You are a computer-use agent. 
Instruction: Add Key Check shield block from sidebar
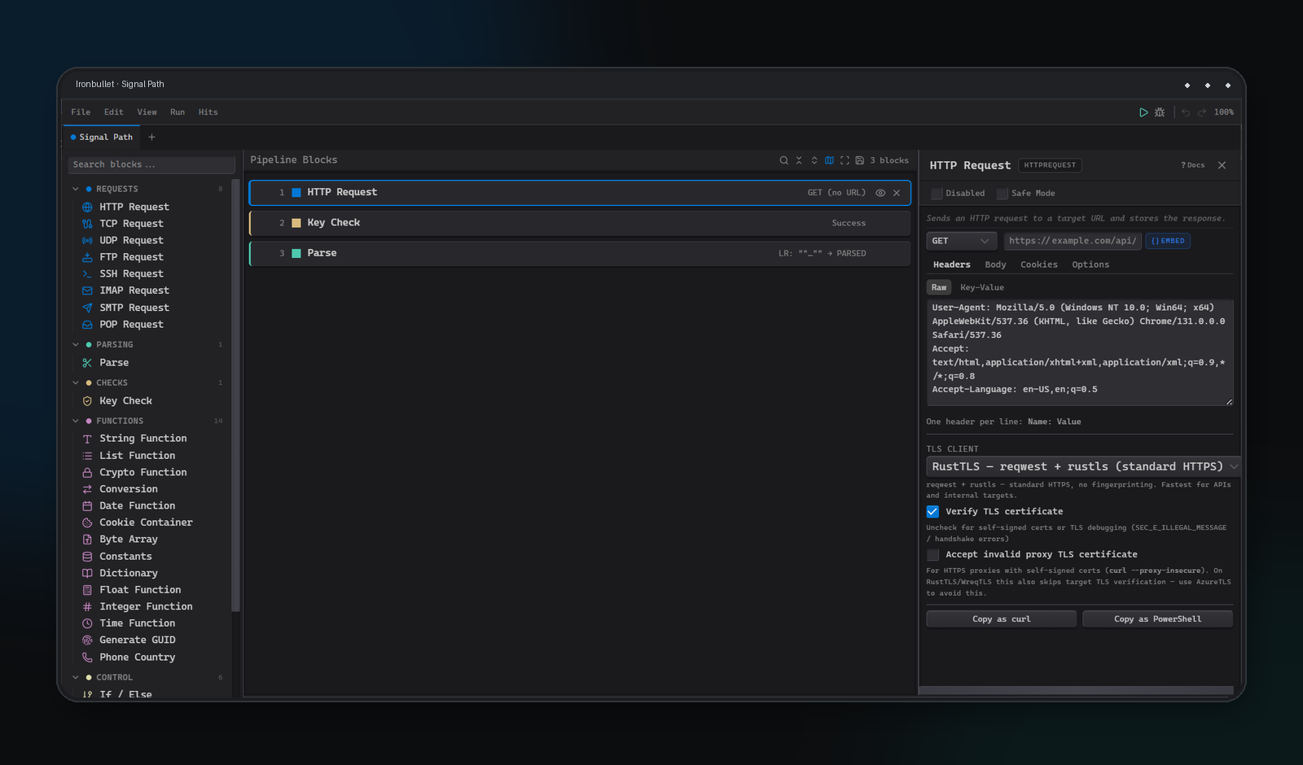pos(125,400)
